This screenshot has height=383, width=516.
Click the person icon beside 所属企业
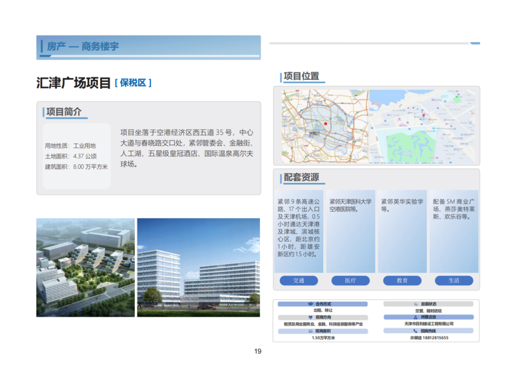pyautogui.click(x=415, y=317)
